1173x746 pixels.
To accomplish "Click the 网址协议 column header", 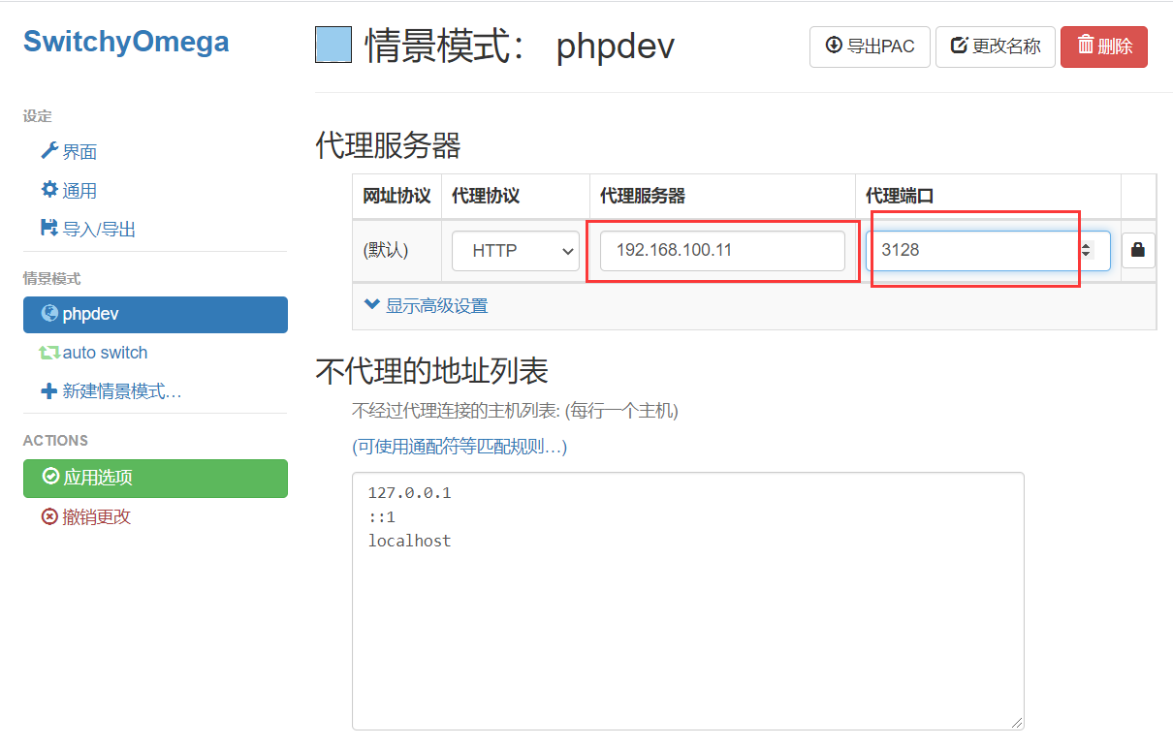I will [x=396, y=196].
